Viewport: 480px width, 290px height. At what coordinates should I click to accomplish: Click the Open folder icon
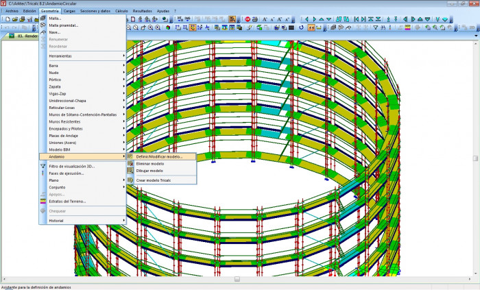tap(14, 19)
